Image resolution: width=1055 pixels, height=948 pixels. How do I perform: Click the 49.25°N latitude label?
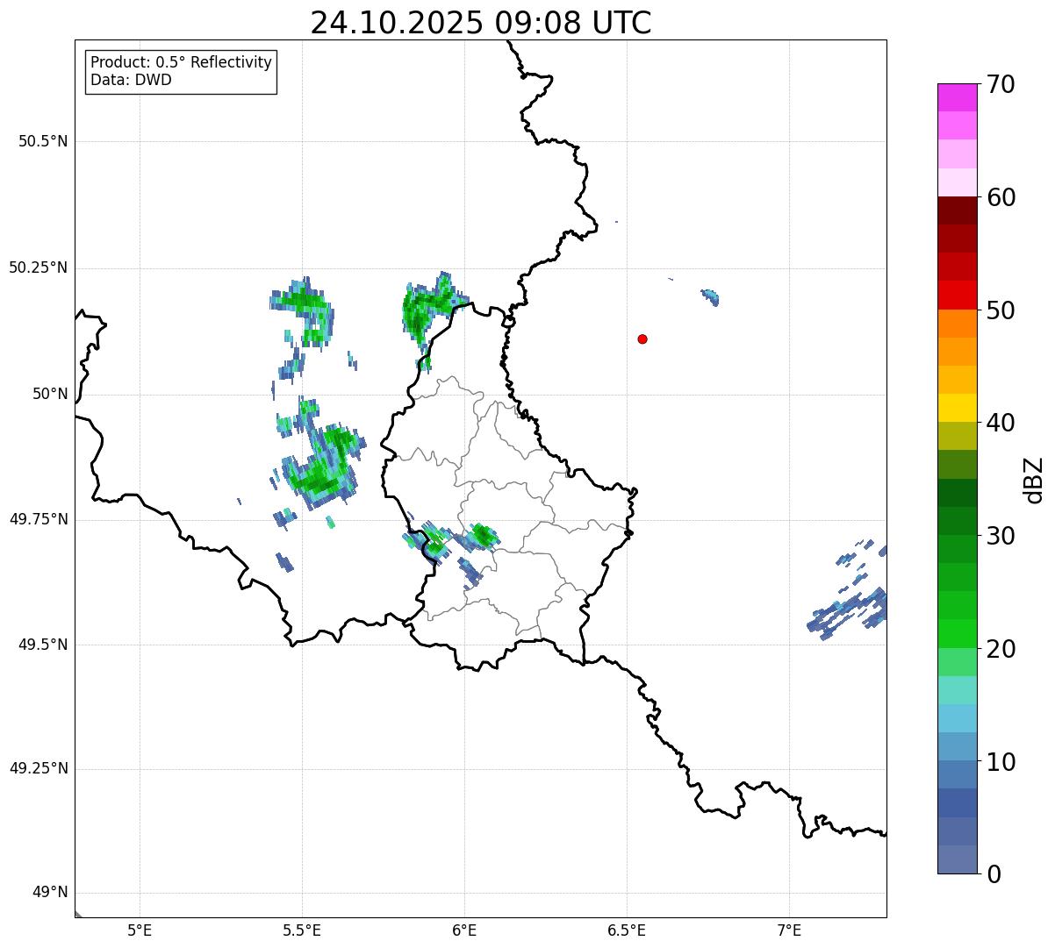click(x=39, y=768)
